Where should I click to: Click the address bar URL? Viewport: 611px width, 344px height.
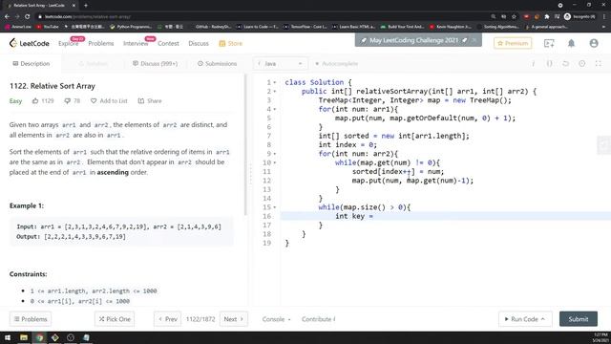point(87,17)
